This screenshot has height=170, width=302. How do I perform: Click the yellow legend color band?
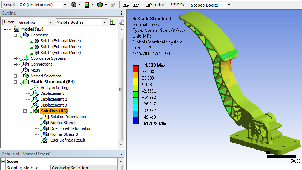[135, 82]
